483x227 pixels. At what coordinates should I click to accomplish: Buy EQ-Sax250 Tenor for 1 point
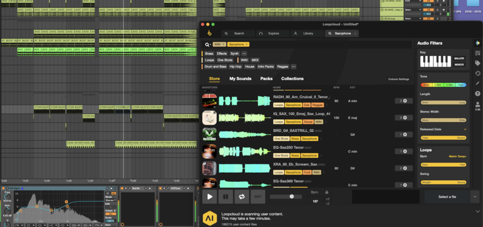403,152
